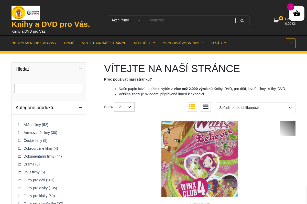Click folder icon next to Dobrodružné filmy
The width and height of the screenshot is (307, 204).
(19, 148)
